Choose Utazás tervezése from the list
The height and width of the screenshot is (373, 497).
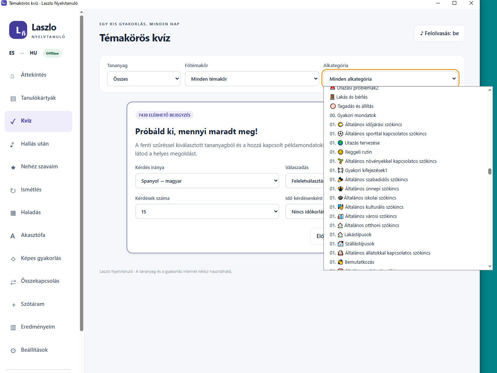pos(406,143)
